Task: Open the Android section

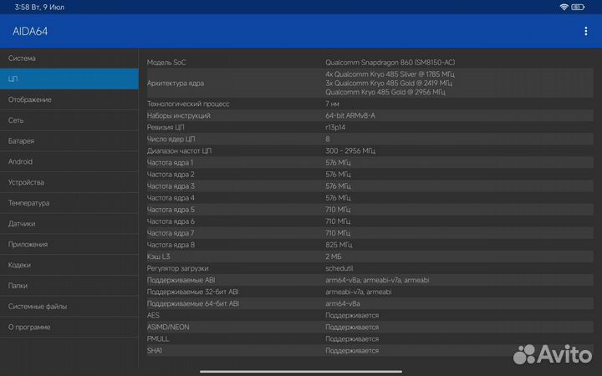Action: click(69, 161)
